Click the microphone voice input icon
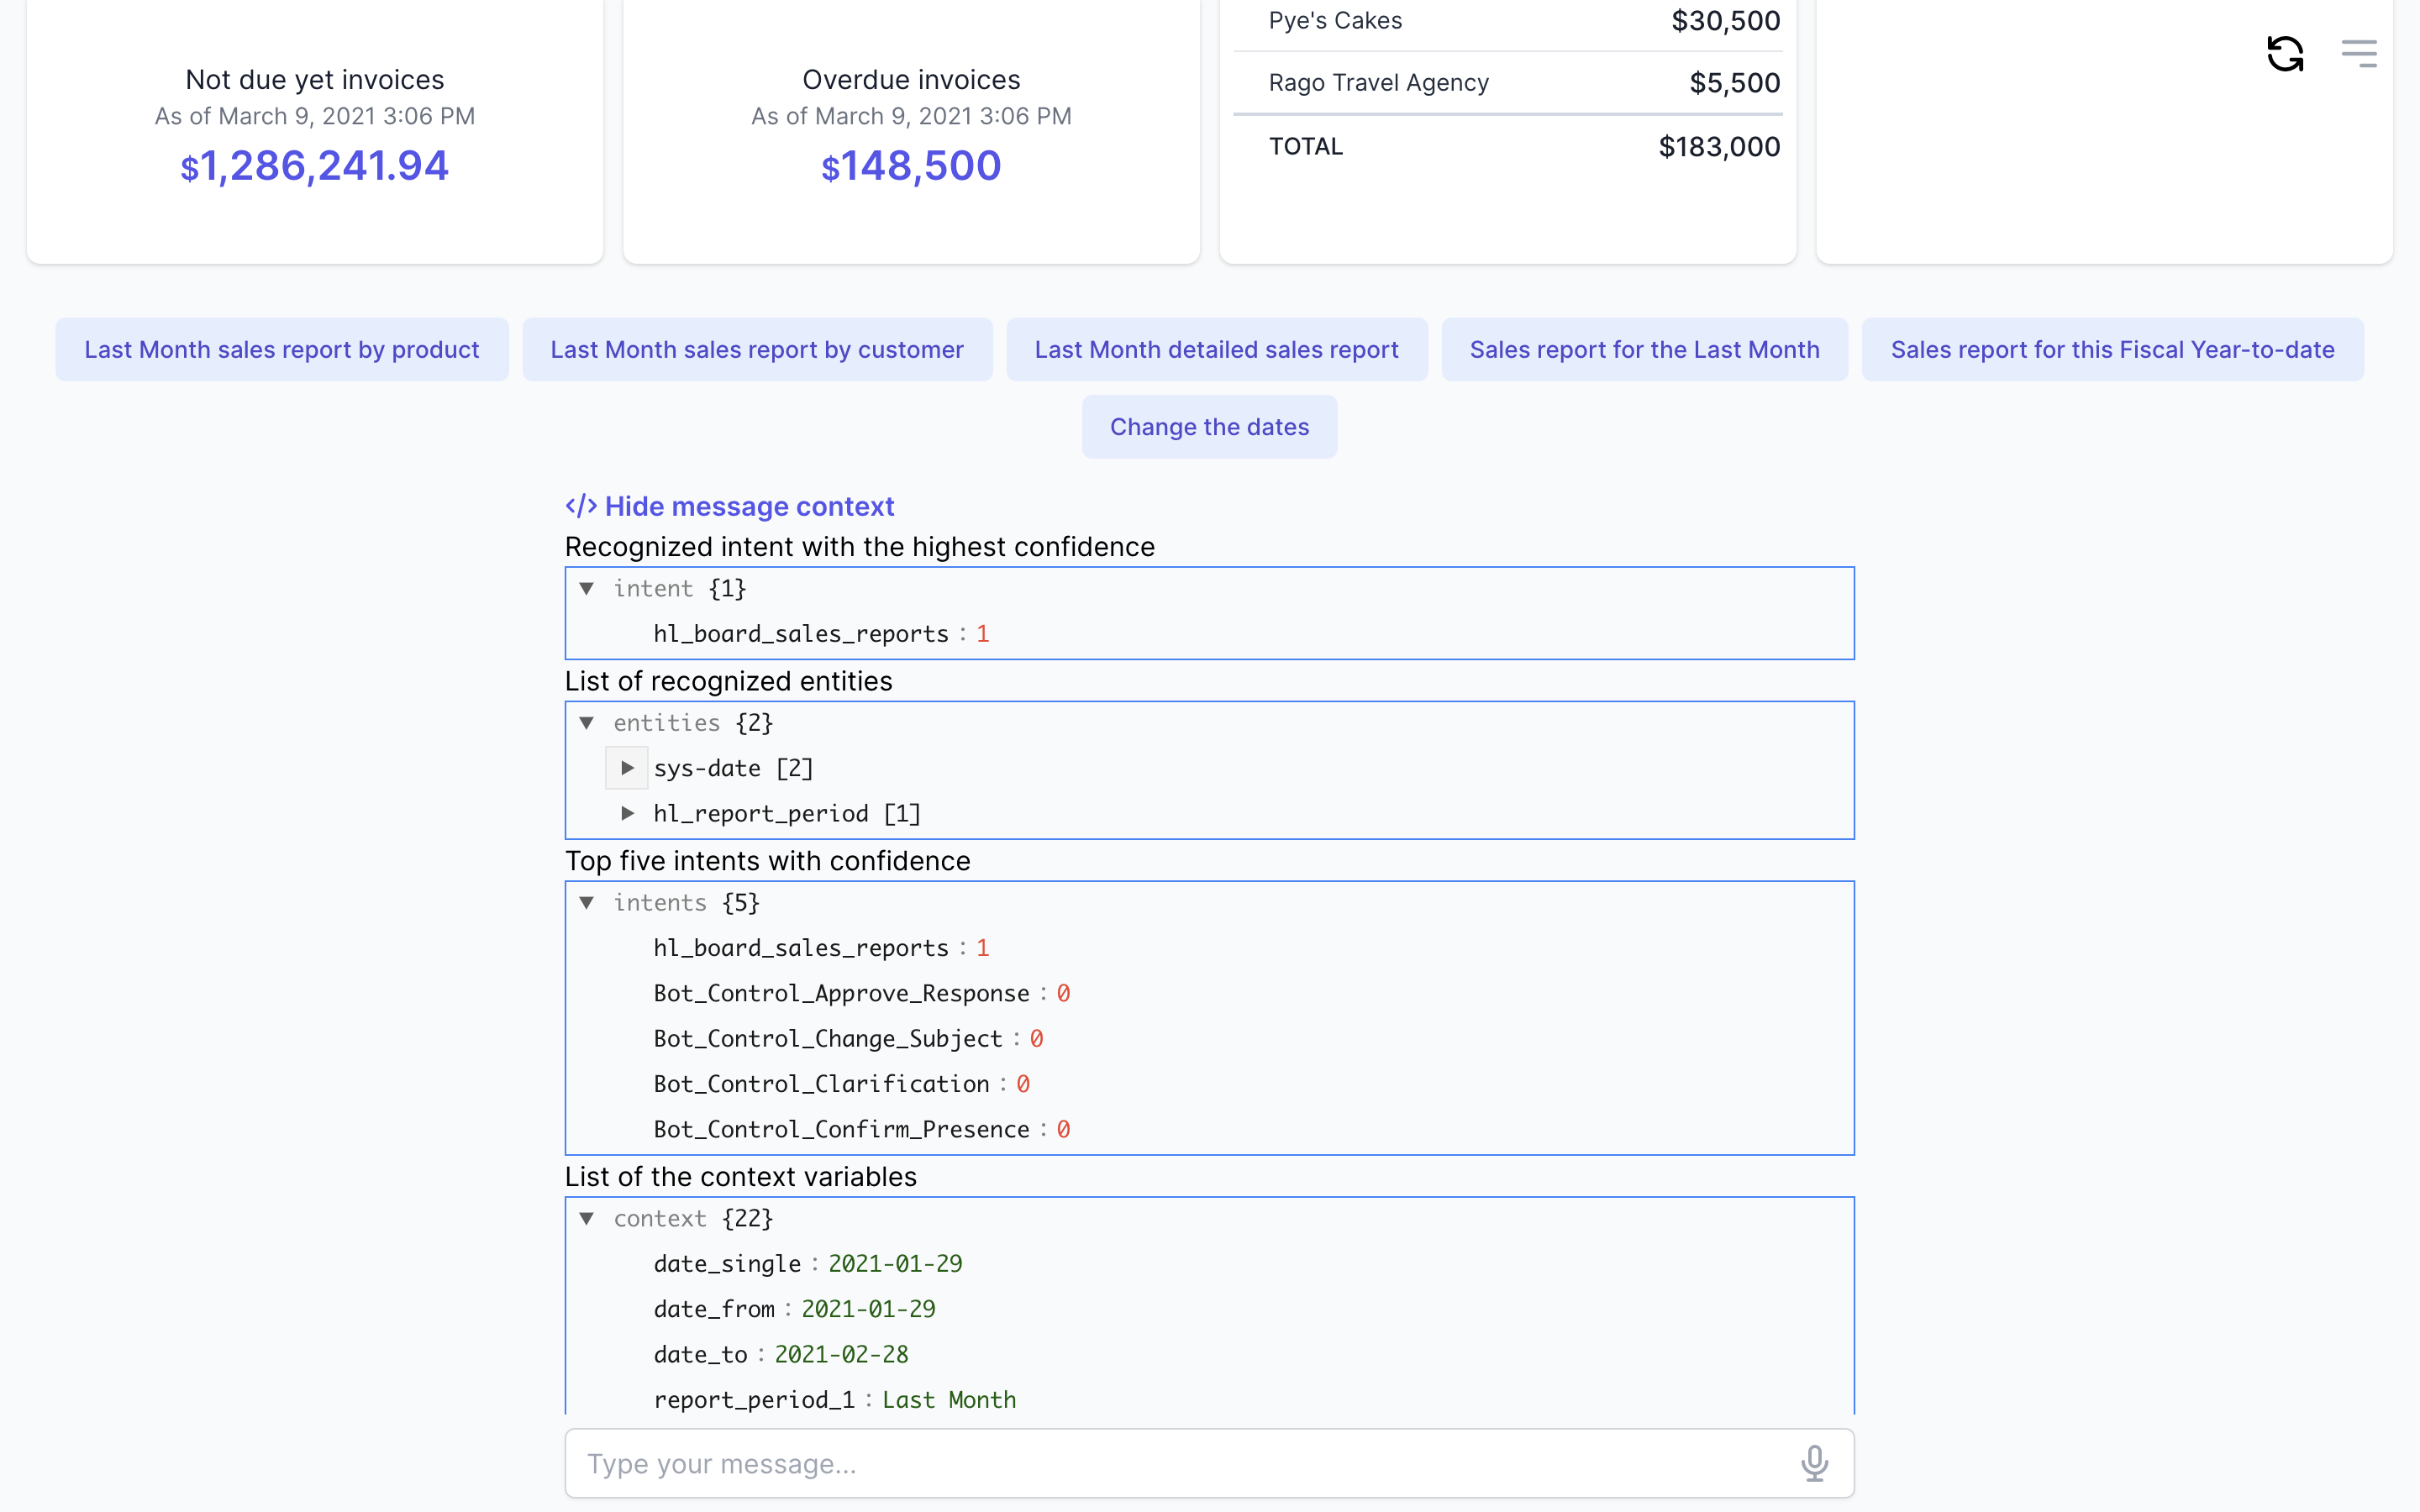Screen dimensions: 2420x1512 [x=1814, y=1463]
